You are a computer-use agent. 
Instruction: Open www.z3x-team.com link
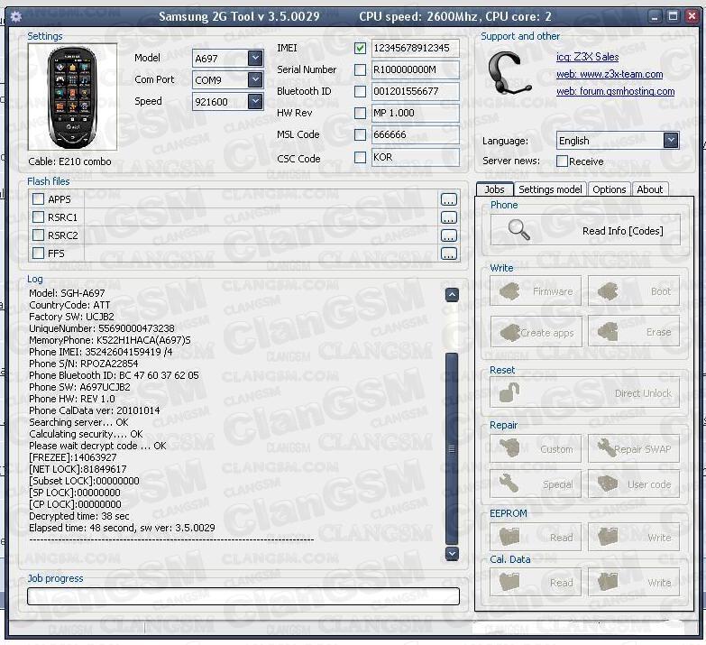pos(610,74)
